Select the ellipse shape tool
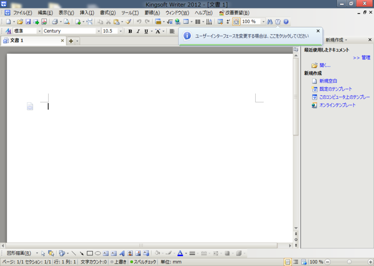374x266 pixels. [x=98, y=253]
